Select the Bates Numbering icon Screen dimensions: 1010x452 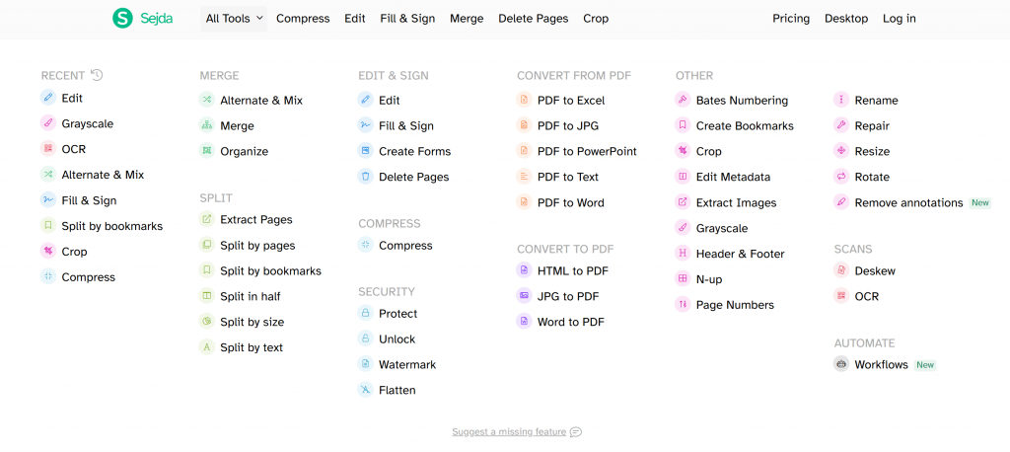[683, 100]
